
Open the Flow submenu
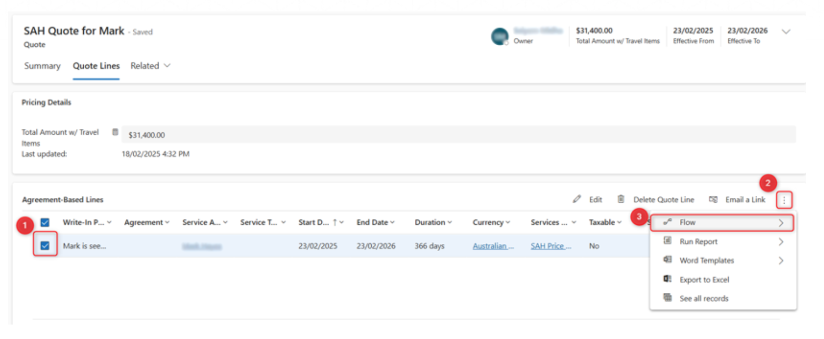pos(722,222)
